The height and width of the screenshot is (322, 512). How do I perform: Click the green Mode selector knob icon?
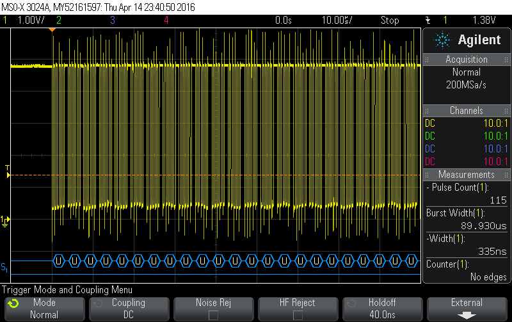(x=13, y=303)
